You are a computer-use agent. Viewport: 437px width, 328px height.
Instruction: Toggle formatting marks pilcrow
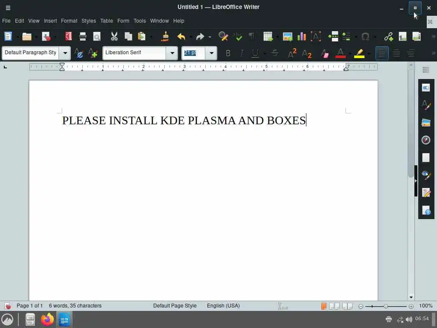251,37
